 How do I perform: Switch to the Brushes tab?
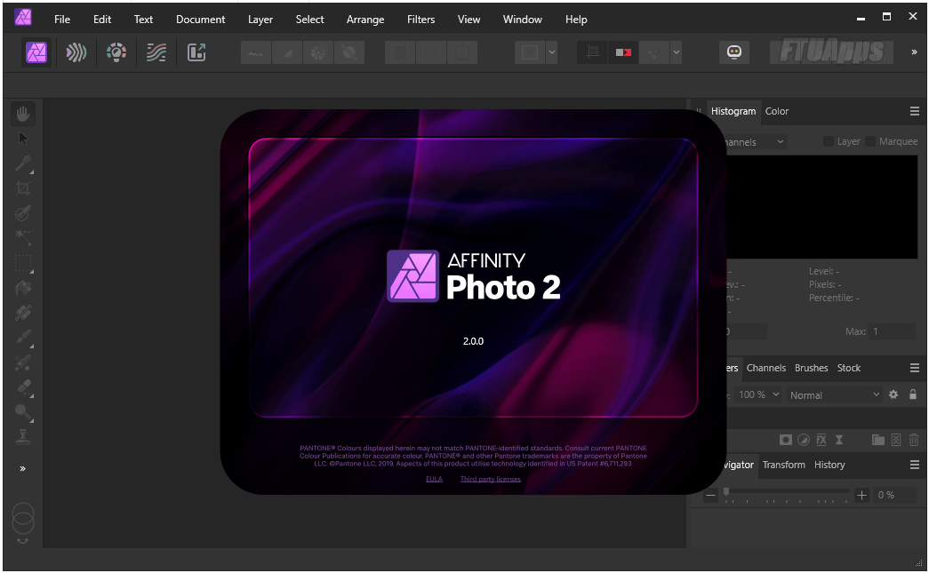click(x=811, y=368)
